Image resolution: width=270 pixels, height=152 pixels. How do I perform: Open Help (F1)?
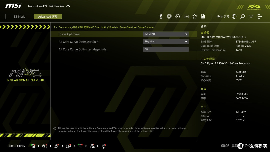pos(223,16)
